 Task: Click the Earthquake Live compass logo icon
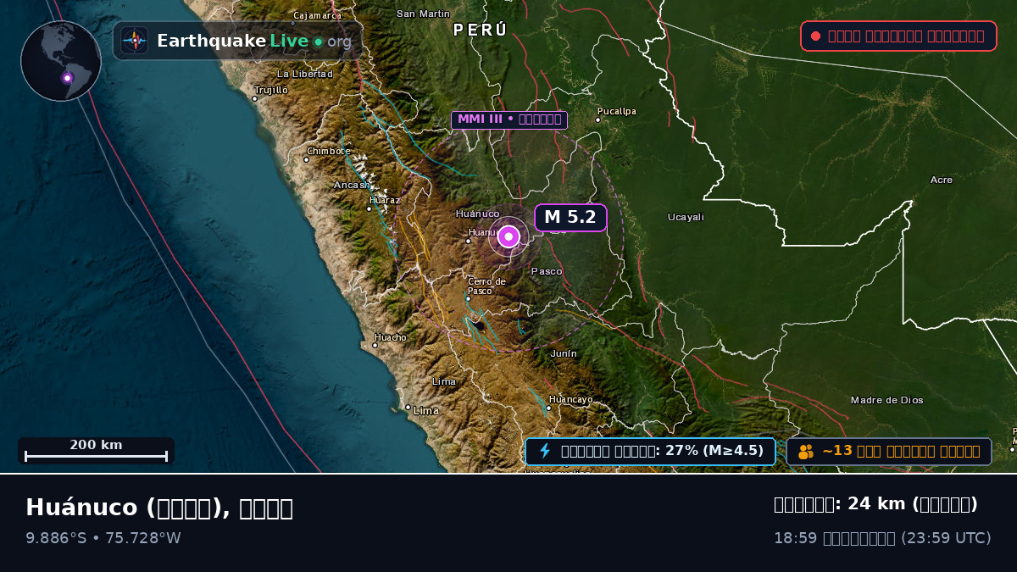pyautogui.click(x=135, y=41)
